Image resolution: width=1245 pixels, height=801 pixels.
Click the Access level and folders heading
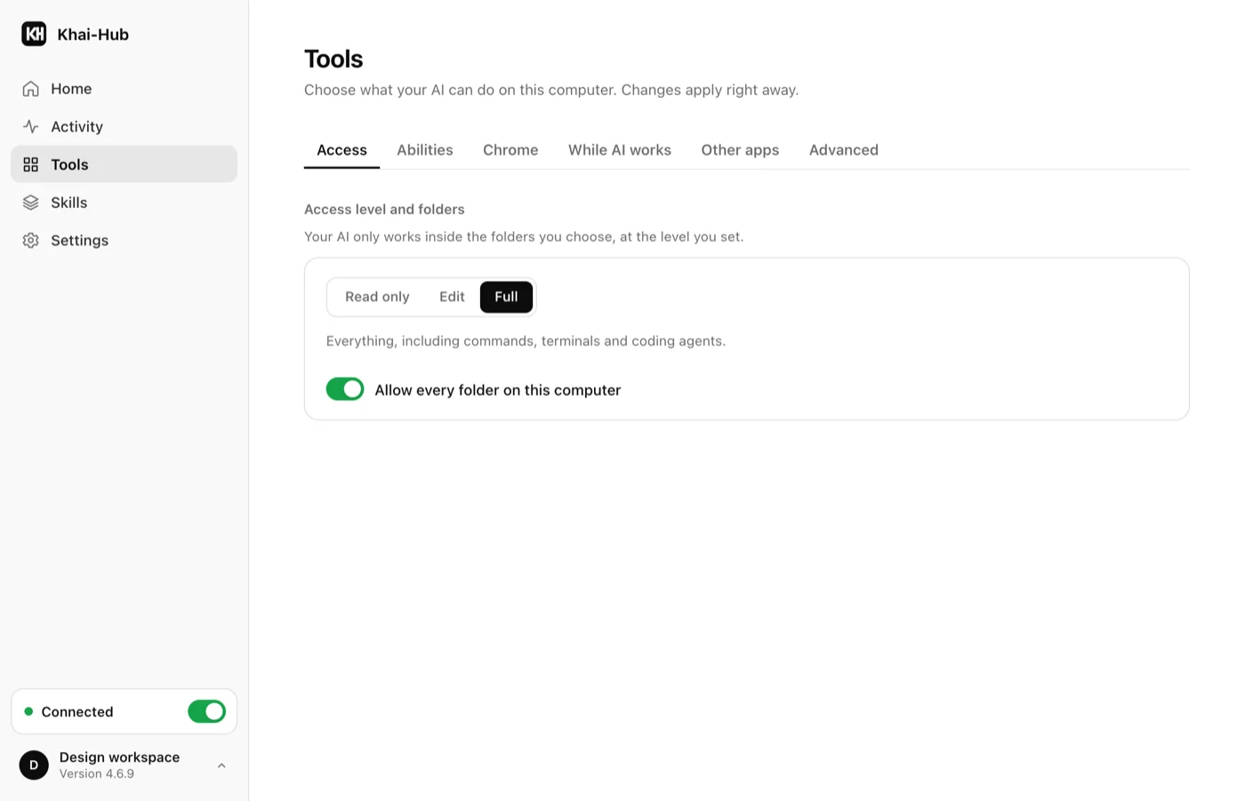coord(384,210)
